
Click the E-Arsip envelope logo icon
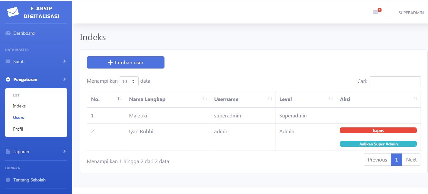coord(13,12)
